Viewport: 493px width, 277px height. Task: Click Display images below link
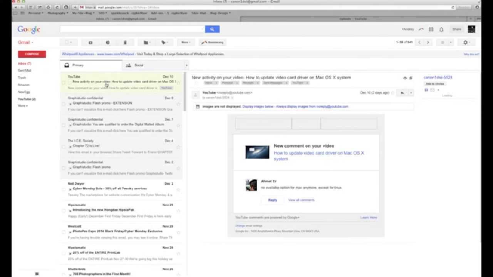click(258, 107)
